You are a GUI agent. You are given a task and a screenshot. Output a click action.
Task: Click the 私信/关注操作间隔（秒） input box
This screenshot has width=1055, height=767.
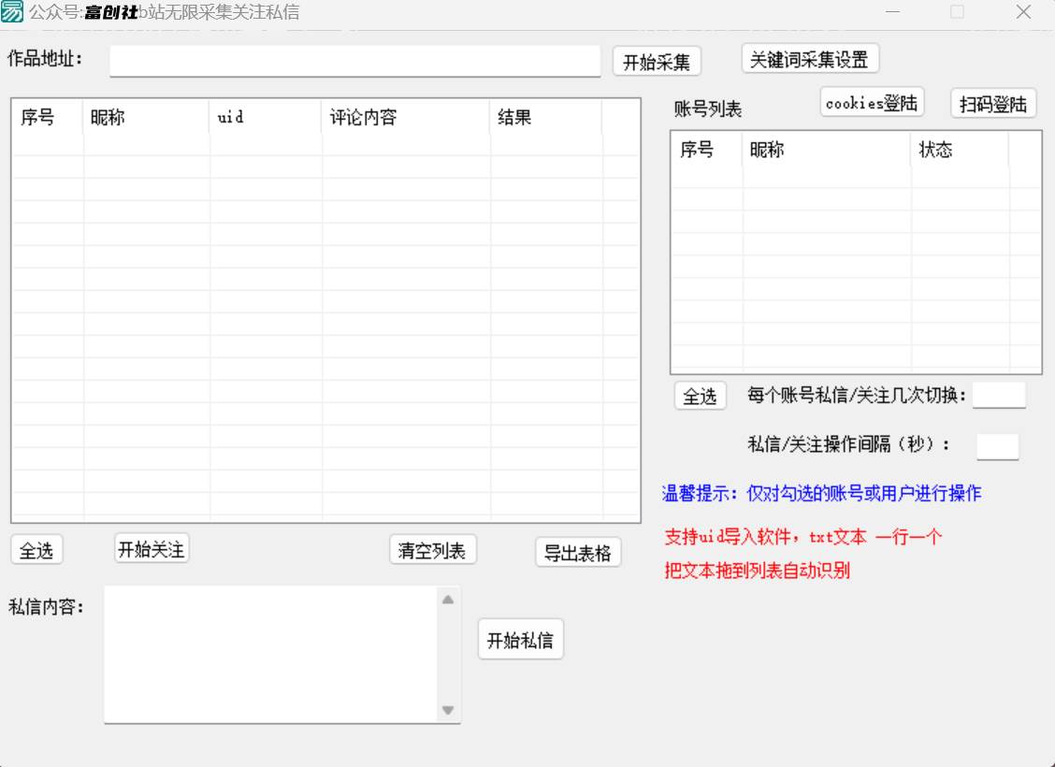(x=997, y=446)
